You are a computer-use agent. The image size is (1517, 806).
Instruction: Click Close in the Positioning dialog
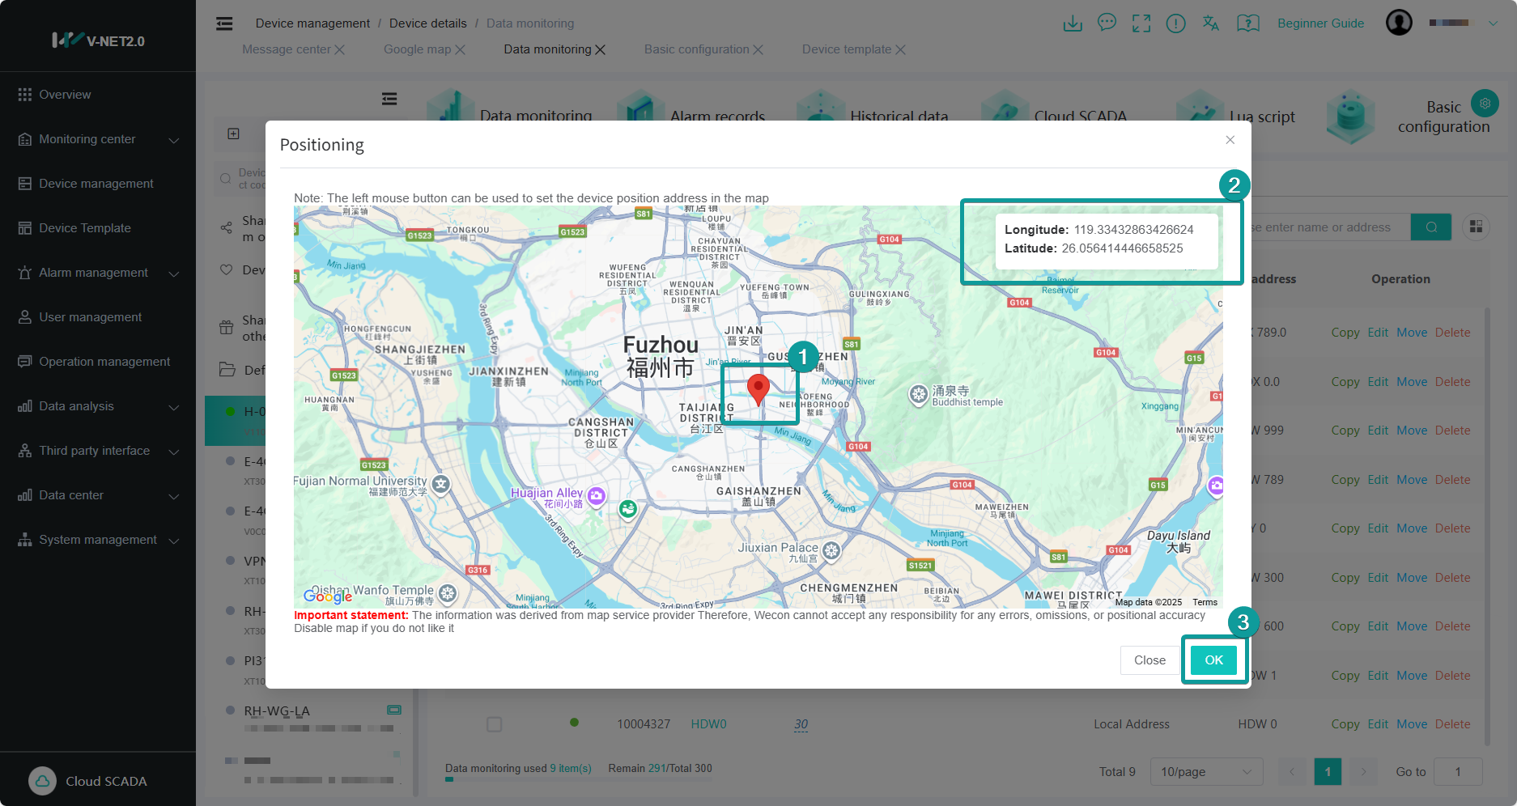[1149, 660]
